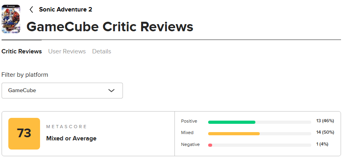
Task: Click the back chevron arrow icon
Action: click(31, 9)
